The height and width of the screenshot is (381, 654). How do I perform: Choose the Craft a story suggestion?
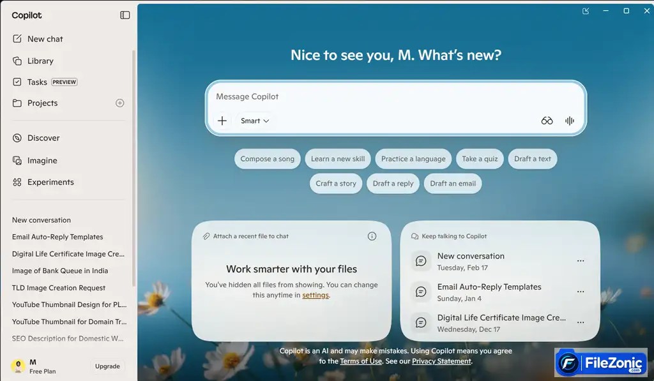pos(336,183)
